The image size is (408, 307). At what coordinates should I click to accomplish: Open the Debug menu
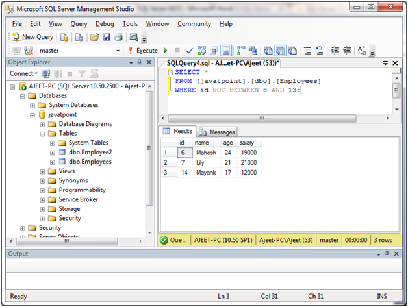point(105,24)
